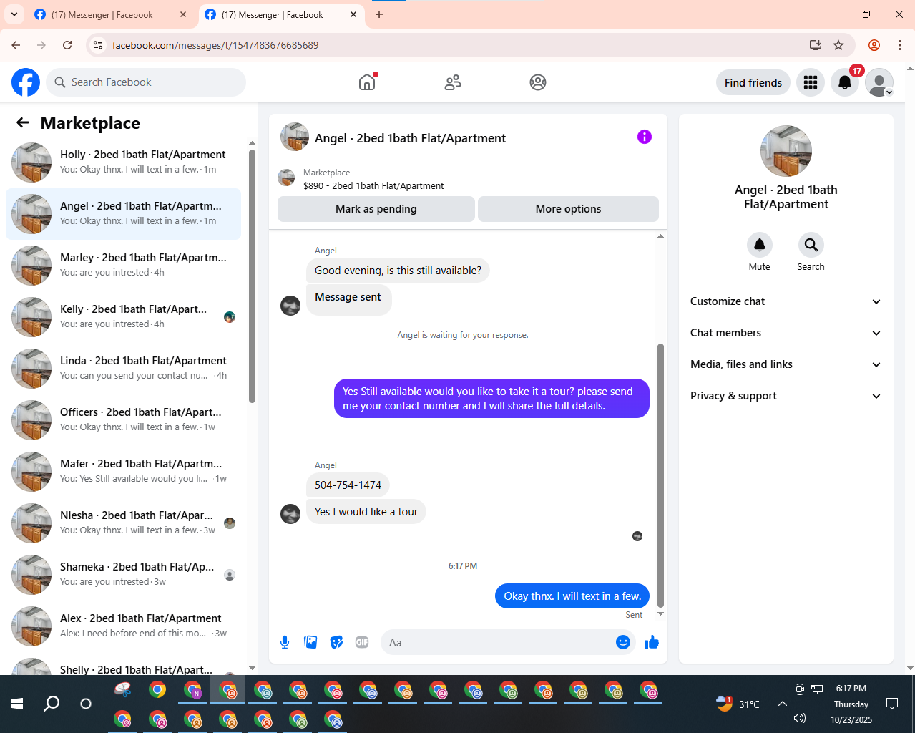Expand Privacy & support section
Screen dimensions: 915x733
[786, 396]
